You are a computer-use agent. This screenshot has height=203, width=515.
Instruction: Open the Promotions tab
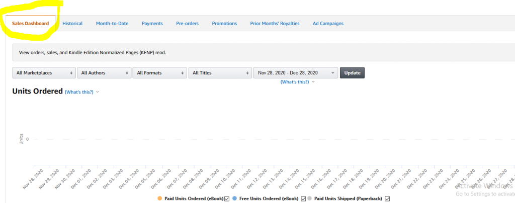click(224, 24)
